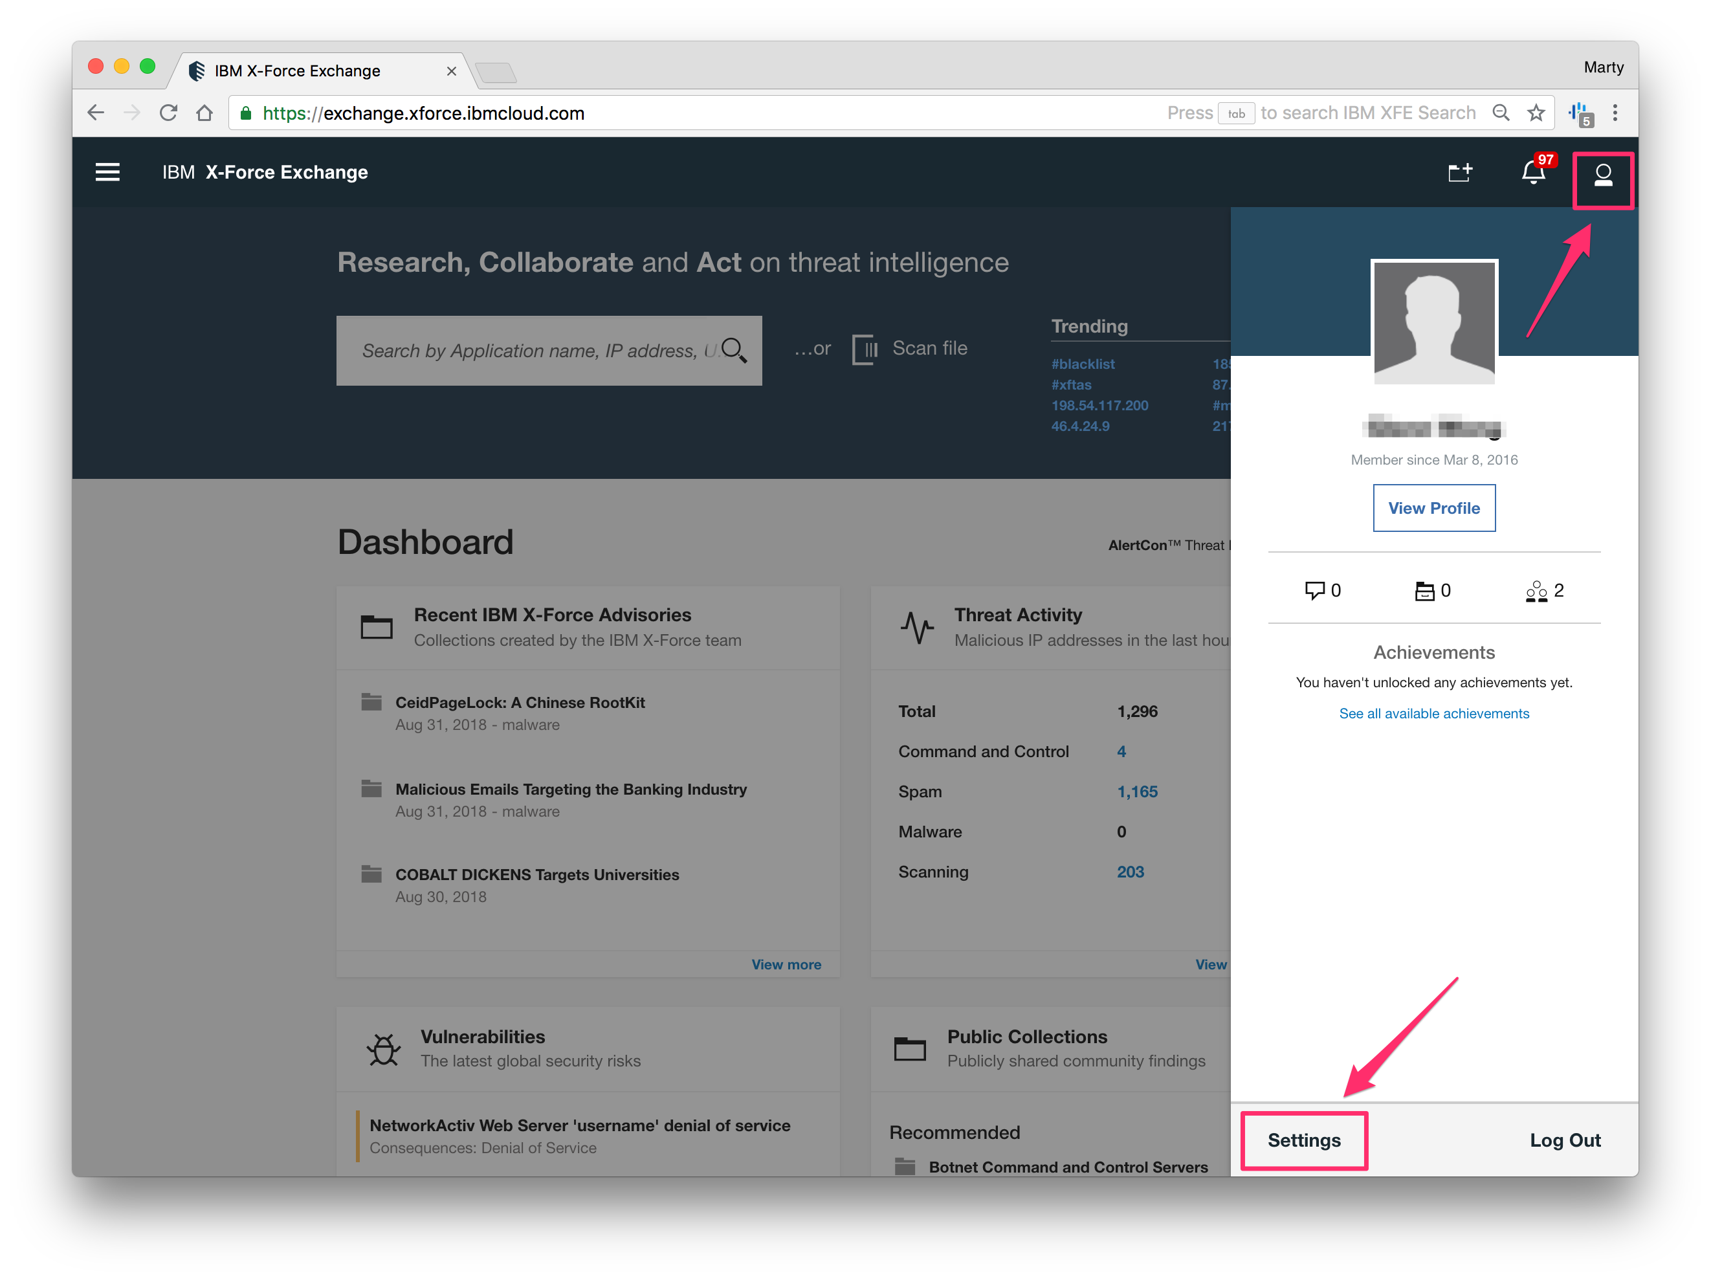Click the magnifier icon in search box

point(733,350)
